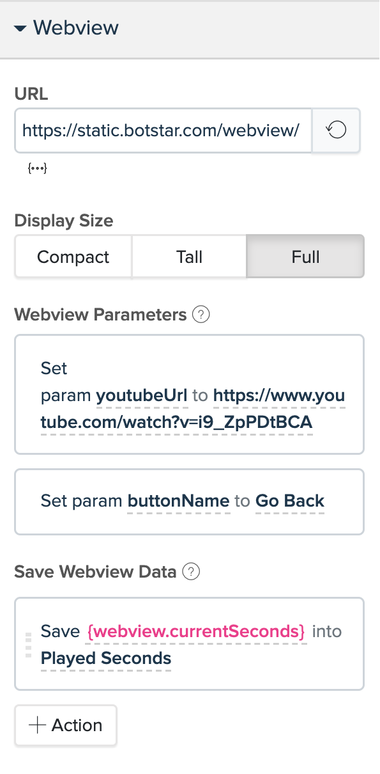Image resolution: width=380 pixels, height=774 pixels.
Task: Edit the Go Back param value
Action: pos(290,501)
